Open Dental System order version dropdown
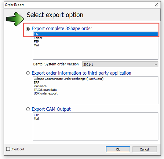 click(120, 65)
